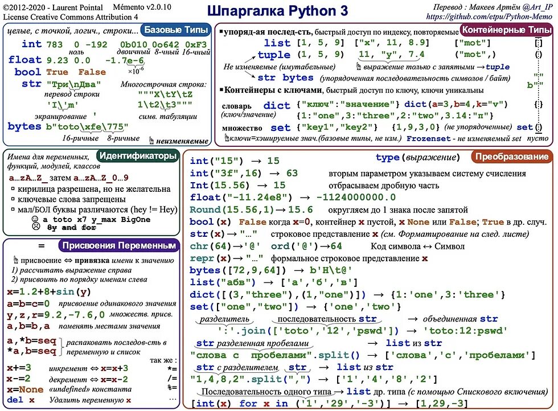Screen dimensions: 558x411
Task: Click the "слова с пробелами".split() example
Action: pyautogui.click(x=274, y=355)
